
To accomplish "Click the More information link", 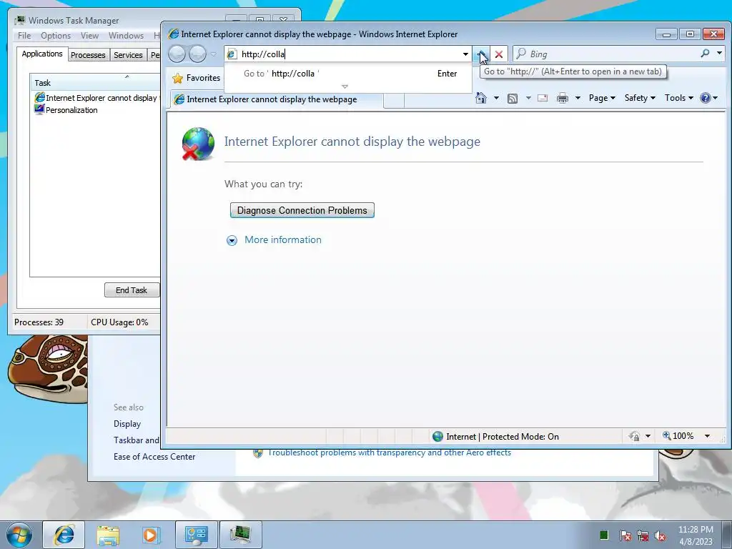I will point(283,240).
